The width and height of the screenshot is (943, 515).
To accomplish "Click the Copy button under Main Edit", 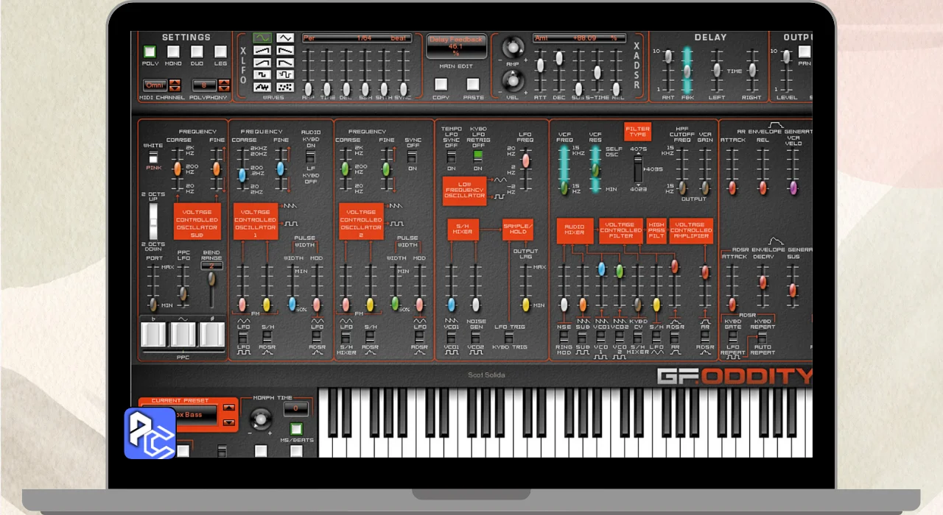I will (441, 84).
